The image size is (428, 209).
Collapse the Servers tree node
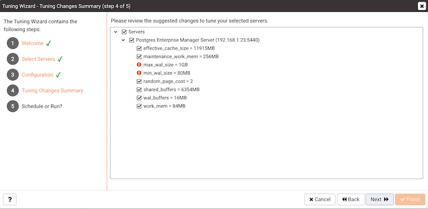[x=116, y=32]
